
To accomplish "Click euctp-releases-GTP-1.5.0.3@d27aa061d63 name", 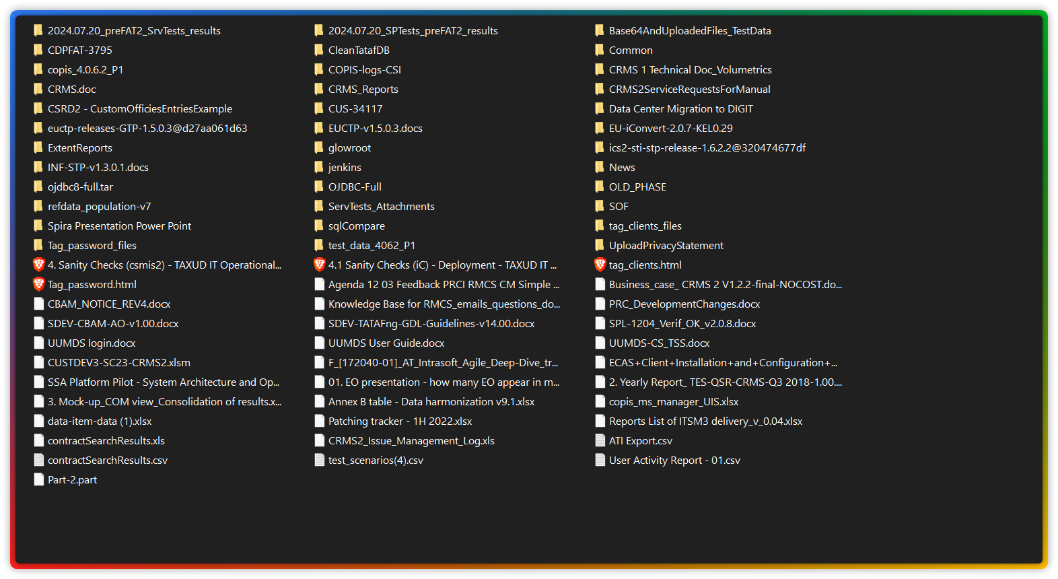I will point(147,129).
